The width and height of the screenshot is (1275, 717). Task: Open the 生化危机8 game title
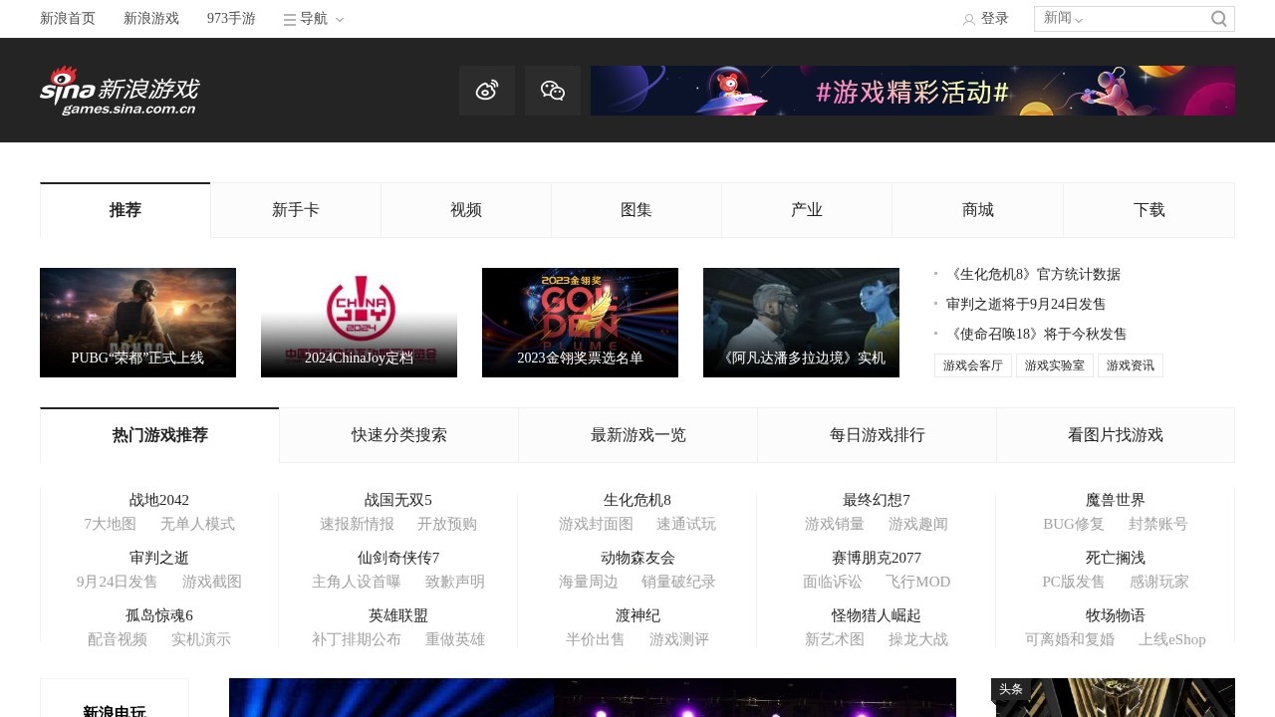[x=637, y=500]
